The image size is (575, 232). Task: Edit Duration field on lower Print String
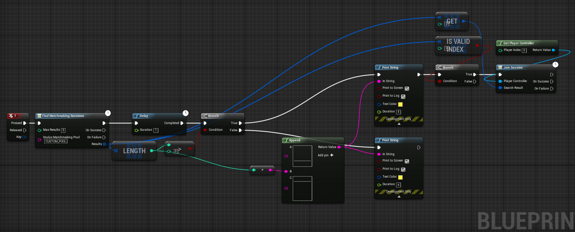tap(398, 184)
